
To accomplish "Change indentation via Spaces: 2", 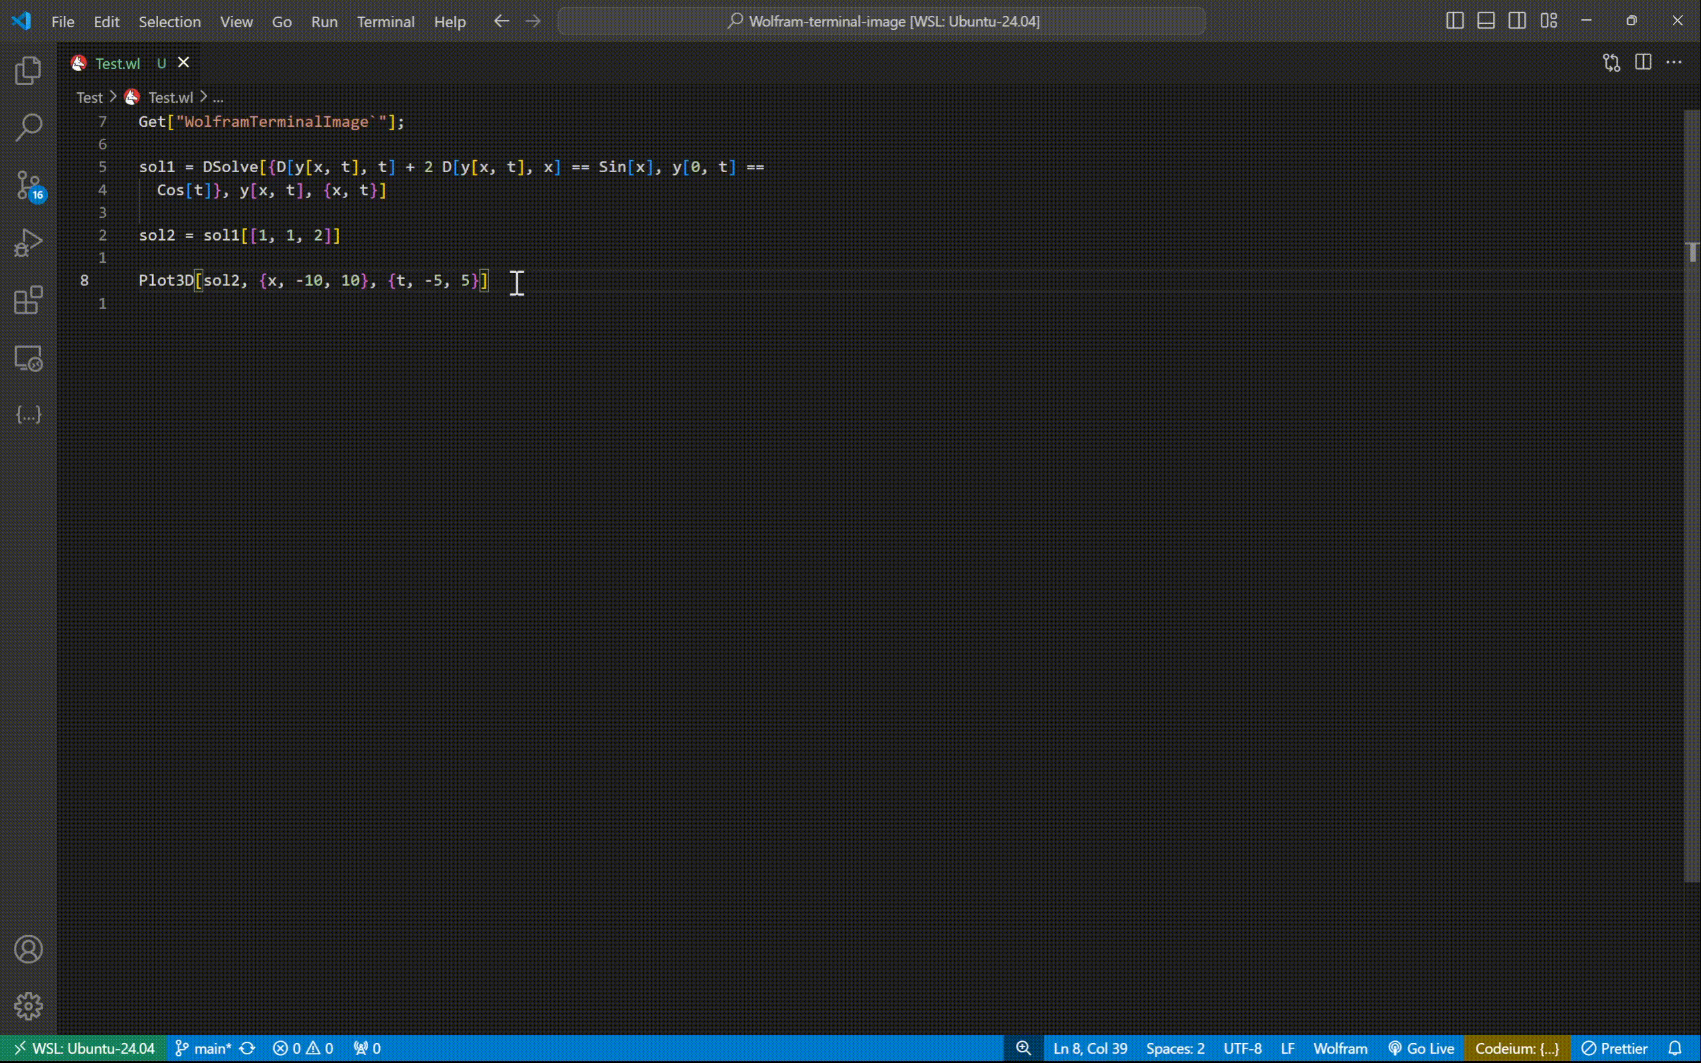I will (1175, 1048).
